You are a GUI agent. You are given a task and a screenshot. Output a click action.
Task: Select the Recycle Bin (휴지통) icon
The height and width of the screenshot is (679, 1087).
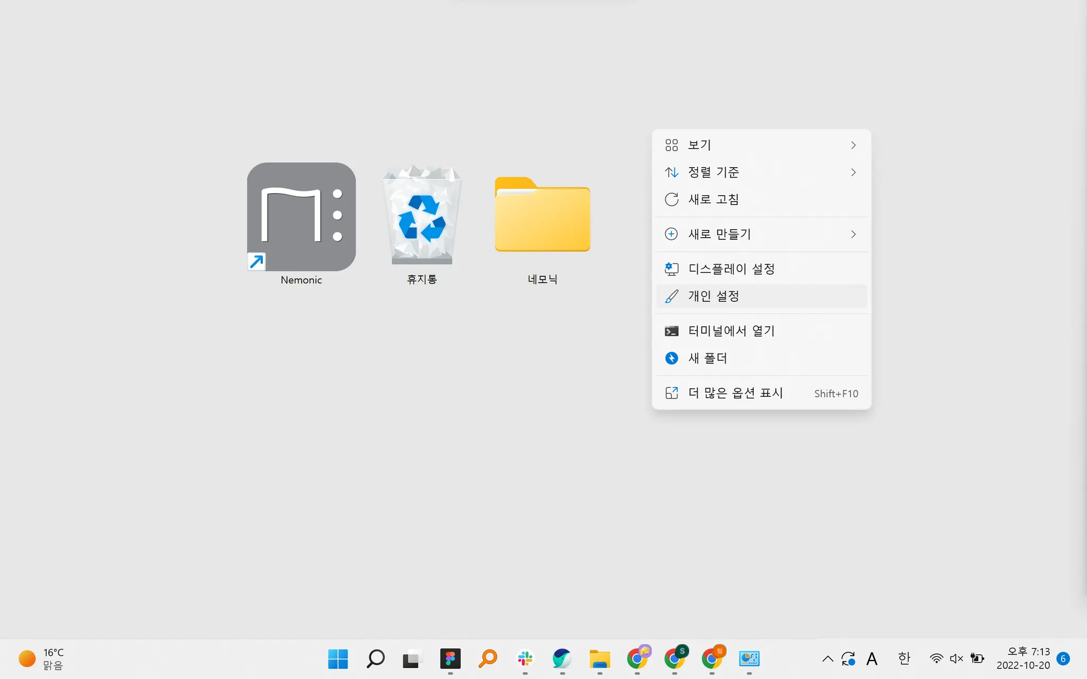click(x=422, y=216)
